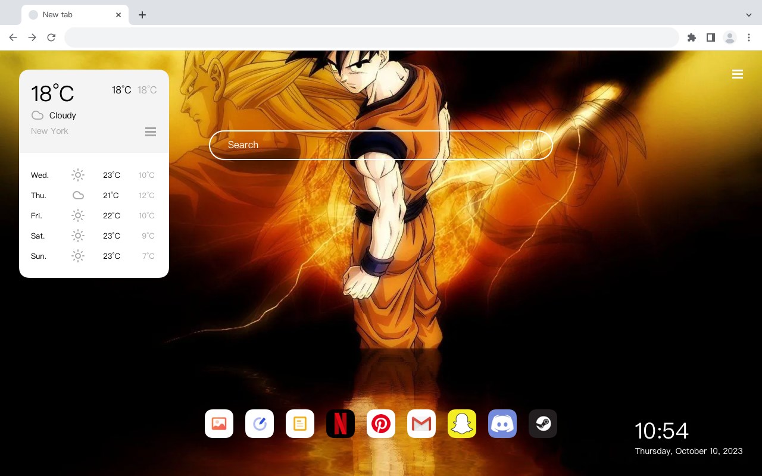Open the weather widget menu icon
762x476 pixels.
tap(151, 131)
